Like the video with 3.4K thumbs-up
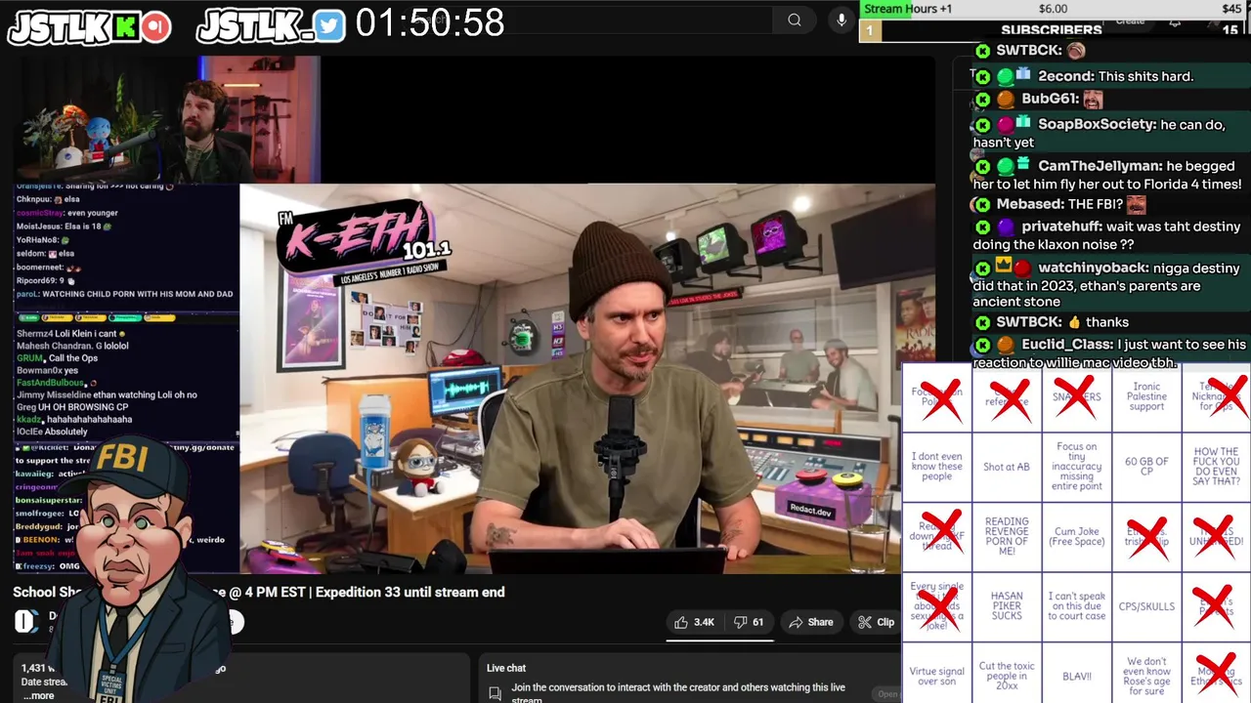Screen dimensions: 1251x703 pyautogui.click(x=694, y=622)
